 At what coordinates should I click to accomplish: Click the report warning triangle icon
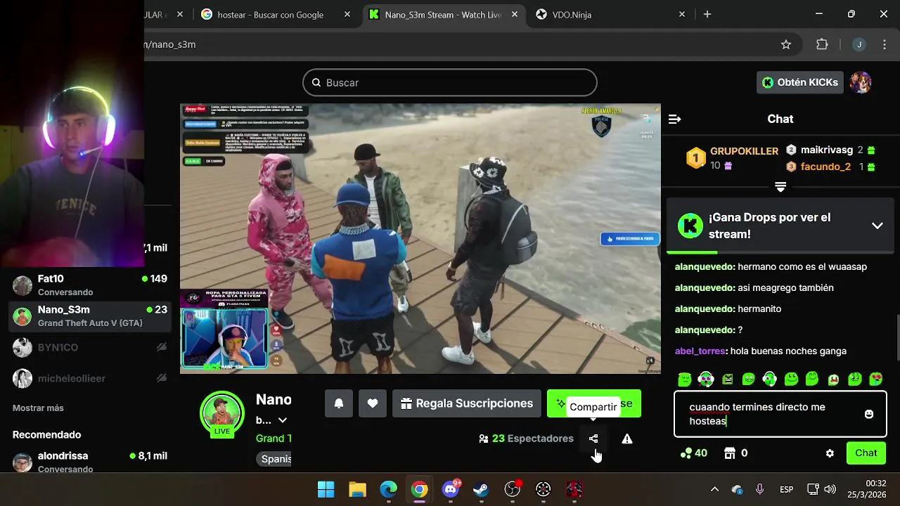pyautogui.click(x=627, y=439)
